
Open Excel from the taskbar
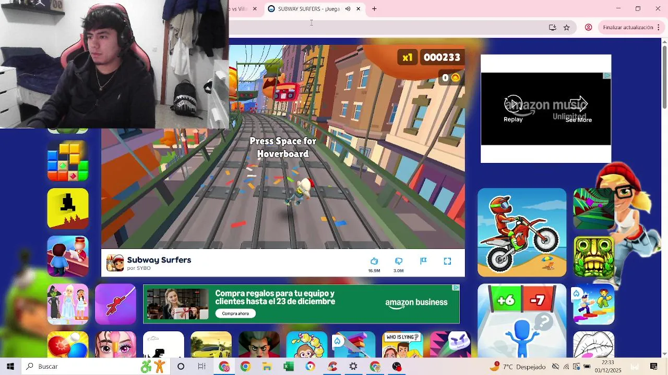(289, 367)
